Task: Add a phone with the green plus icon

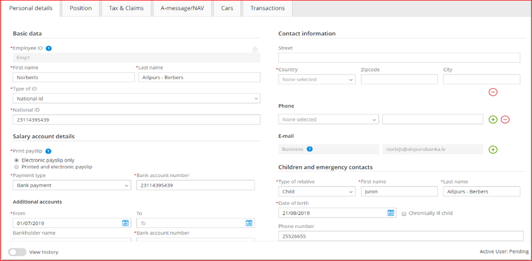Action: (x=493, y=119)
